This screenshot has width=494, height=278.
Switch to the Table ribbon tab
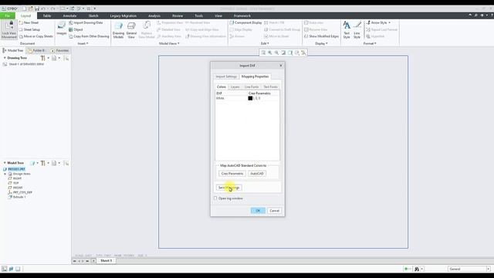[x=47, y=15]
